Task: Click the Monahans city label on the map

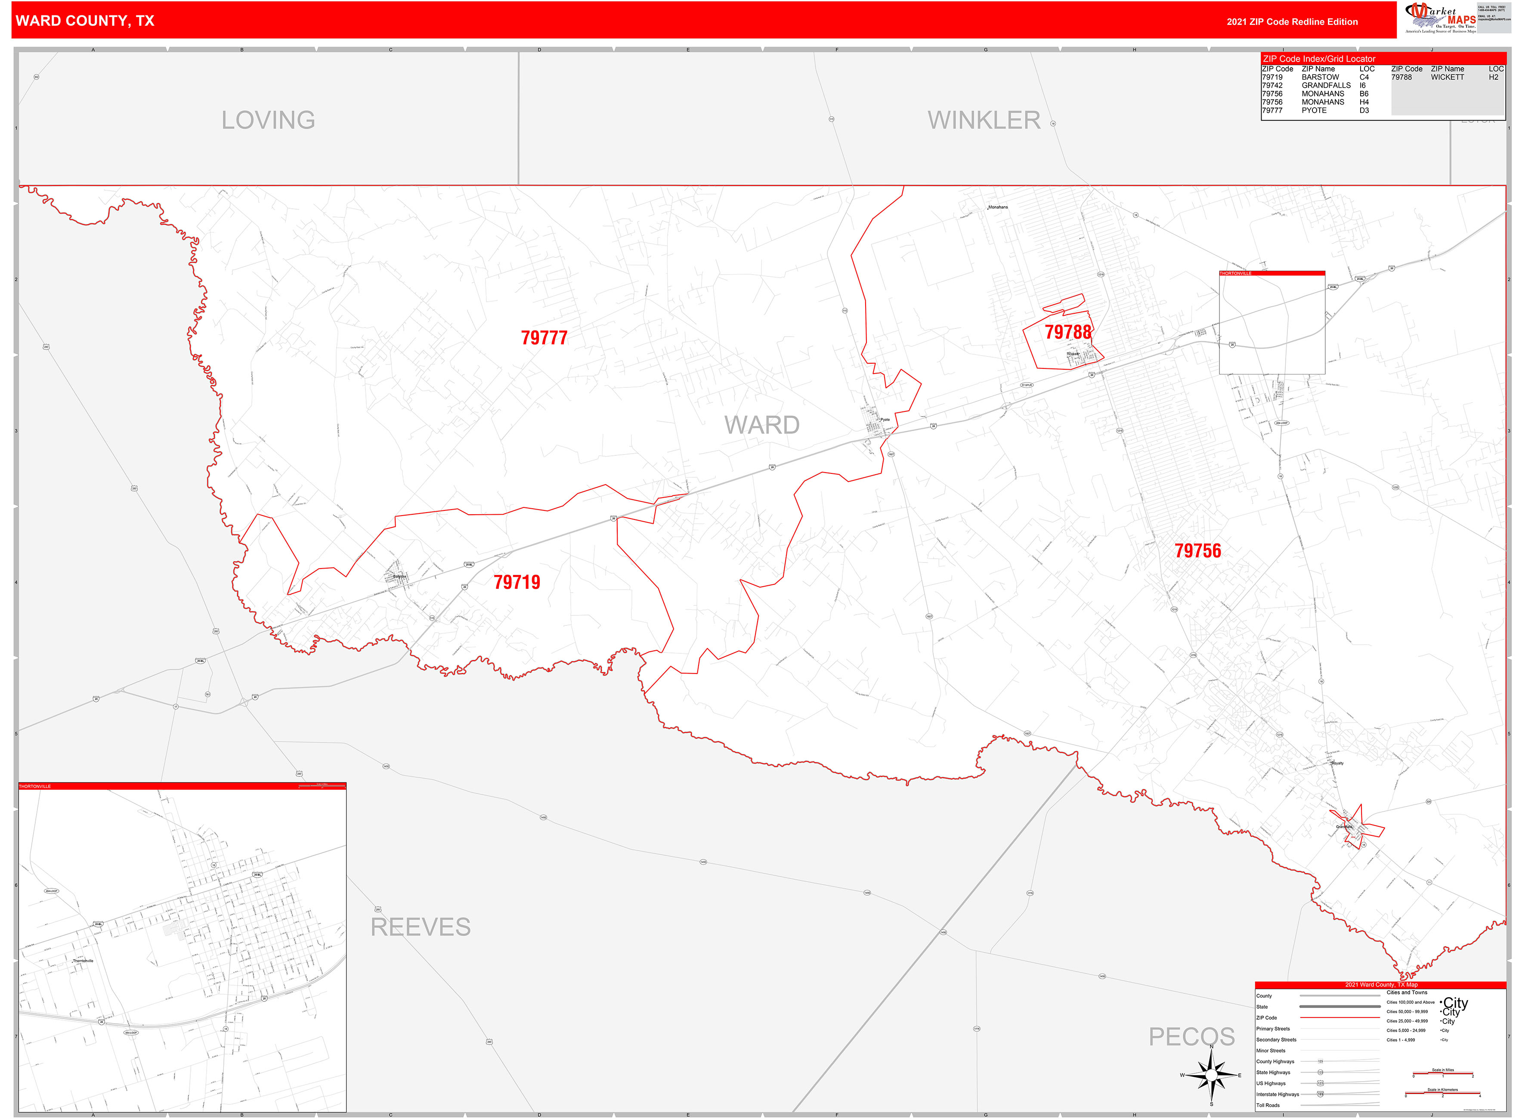Action: (x=998, y=207)
